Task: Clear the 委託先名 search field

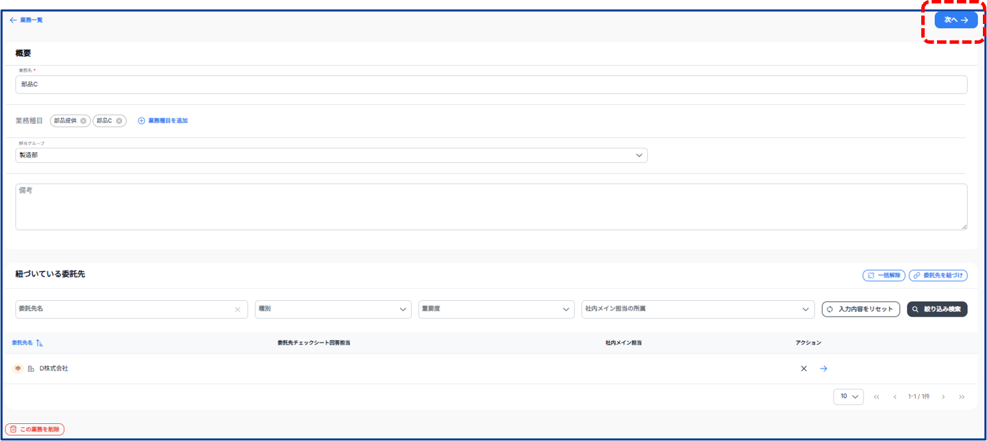Action: pyautogui.click(x=238, y=310)
